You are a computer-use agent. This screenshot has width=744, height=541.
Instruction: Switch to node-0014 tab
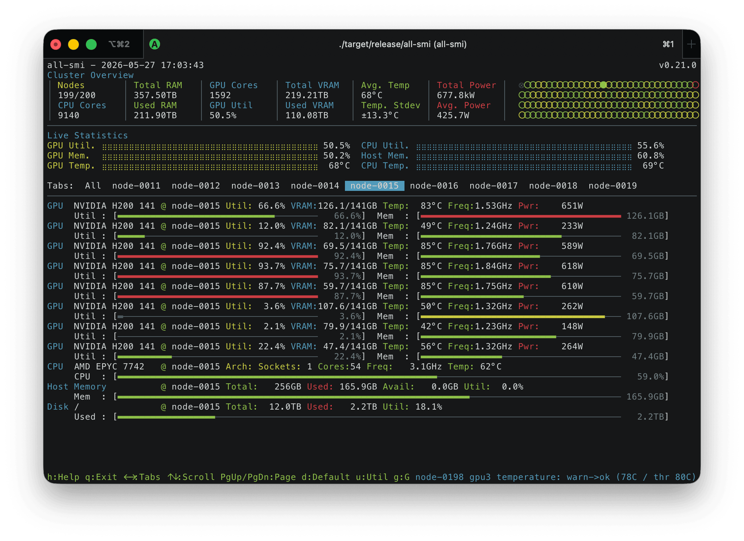pyautogui.click(x=315, y=186)
